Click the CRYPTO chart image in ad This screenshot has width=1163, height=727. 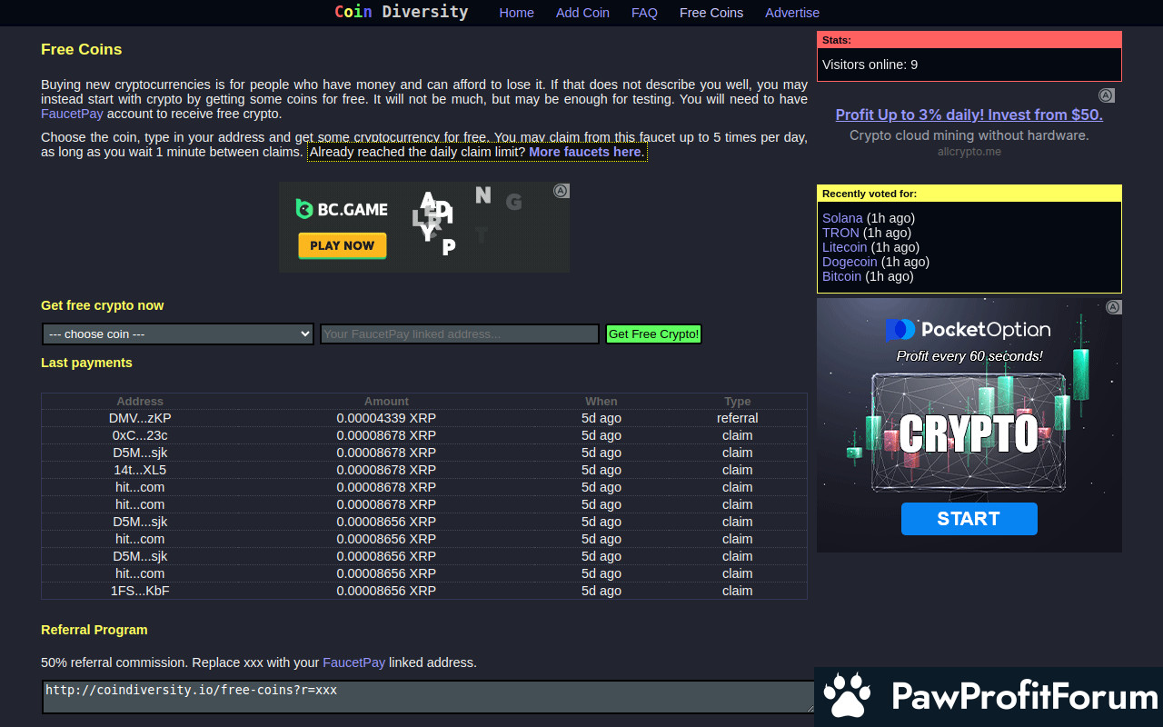[969, 433]
